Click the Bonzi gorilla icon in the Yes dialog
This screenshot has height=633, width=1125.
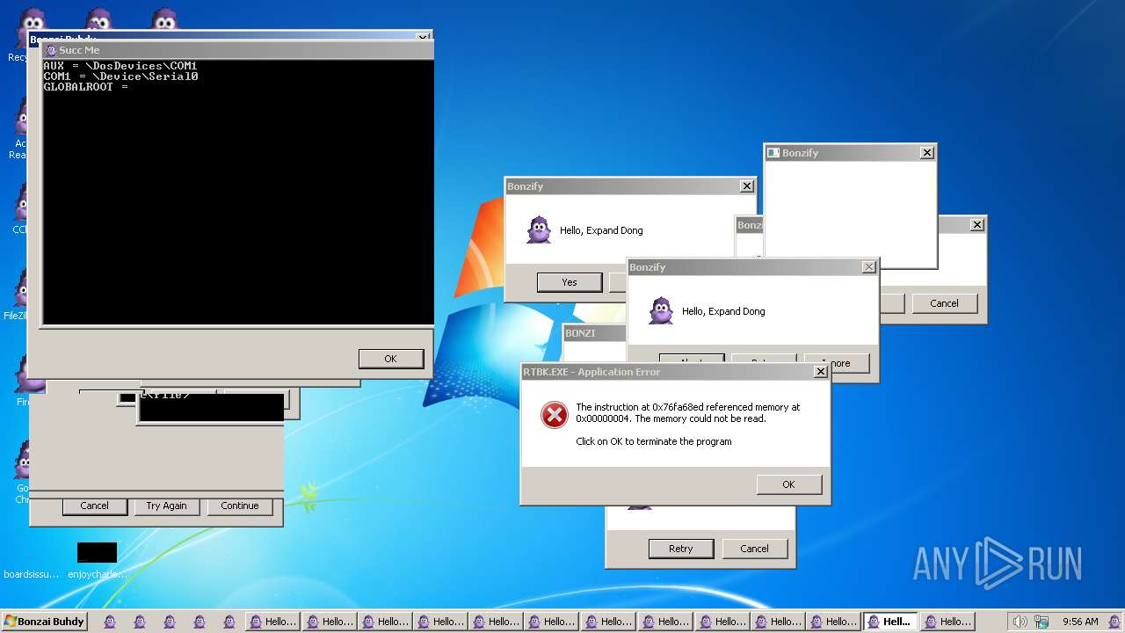[539, 230]
